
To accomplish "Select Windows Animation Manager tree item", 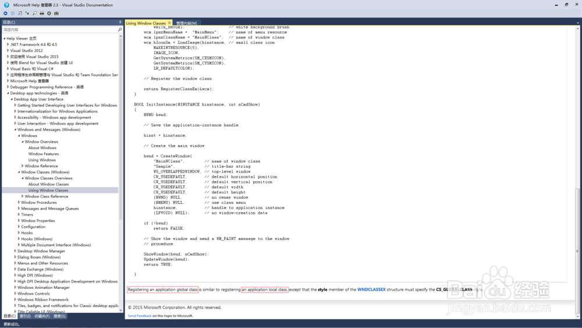I will 44,288.
